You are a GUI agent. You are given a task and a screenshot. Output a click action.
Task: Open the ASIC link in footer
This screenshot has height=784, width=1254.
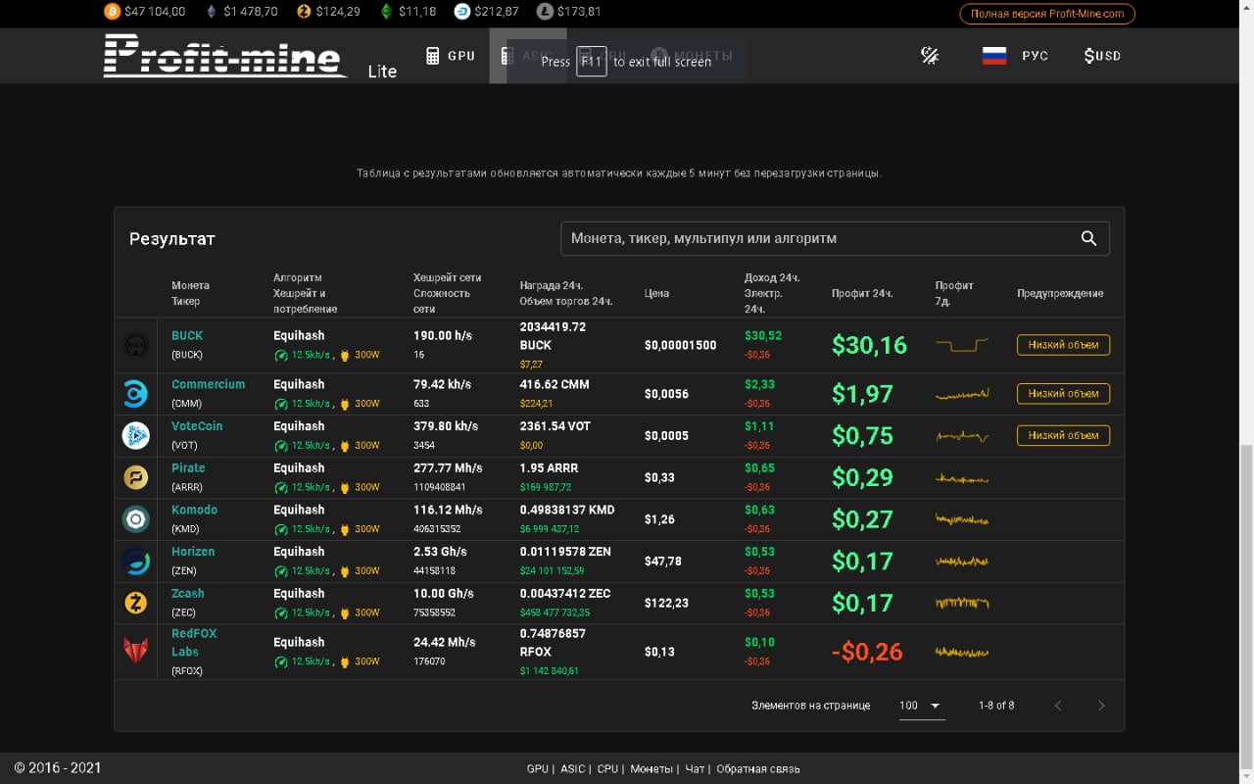[x=572, y=769]
